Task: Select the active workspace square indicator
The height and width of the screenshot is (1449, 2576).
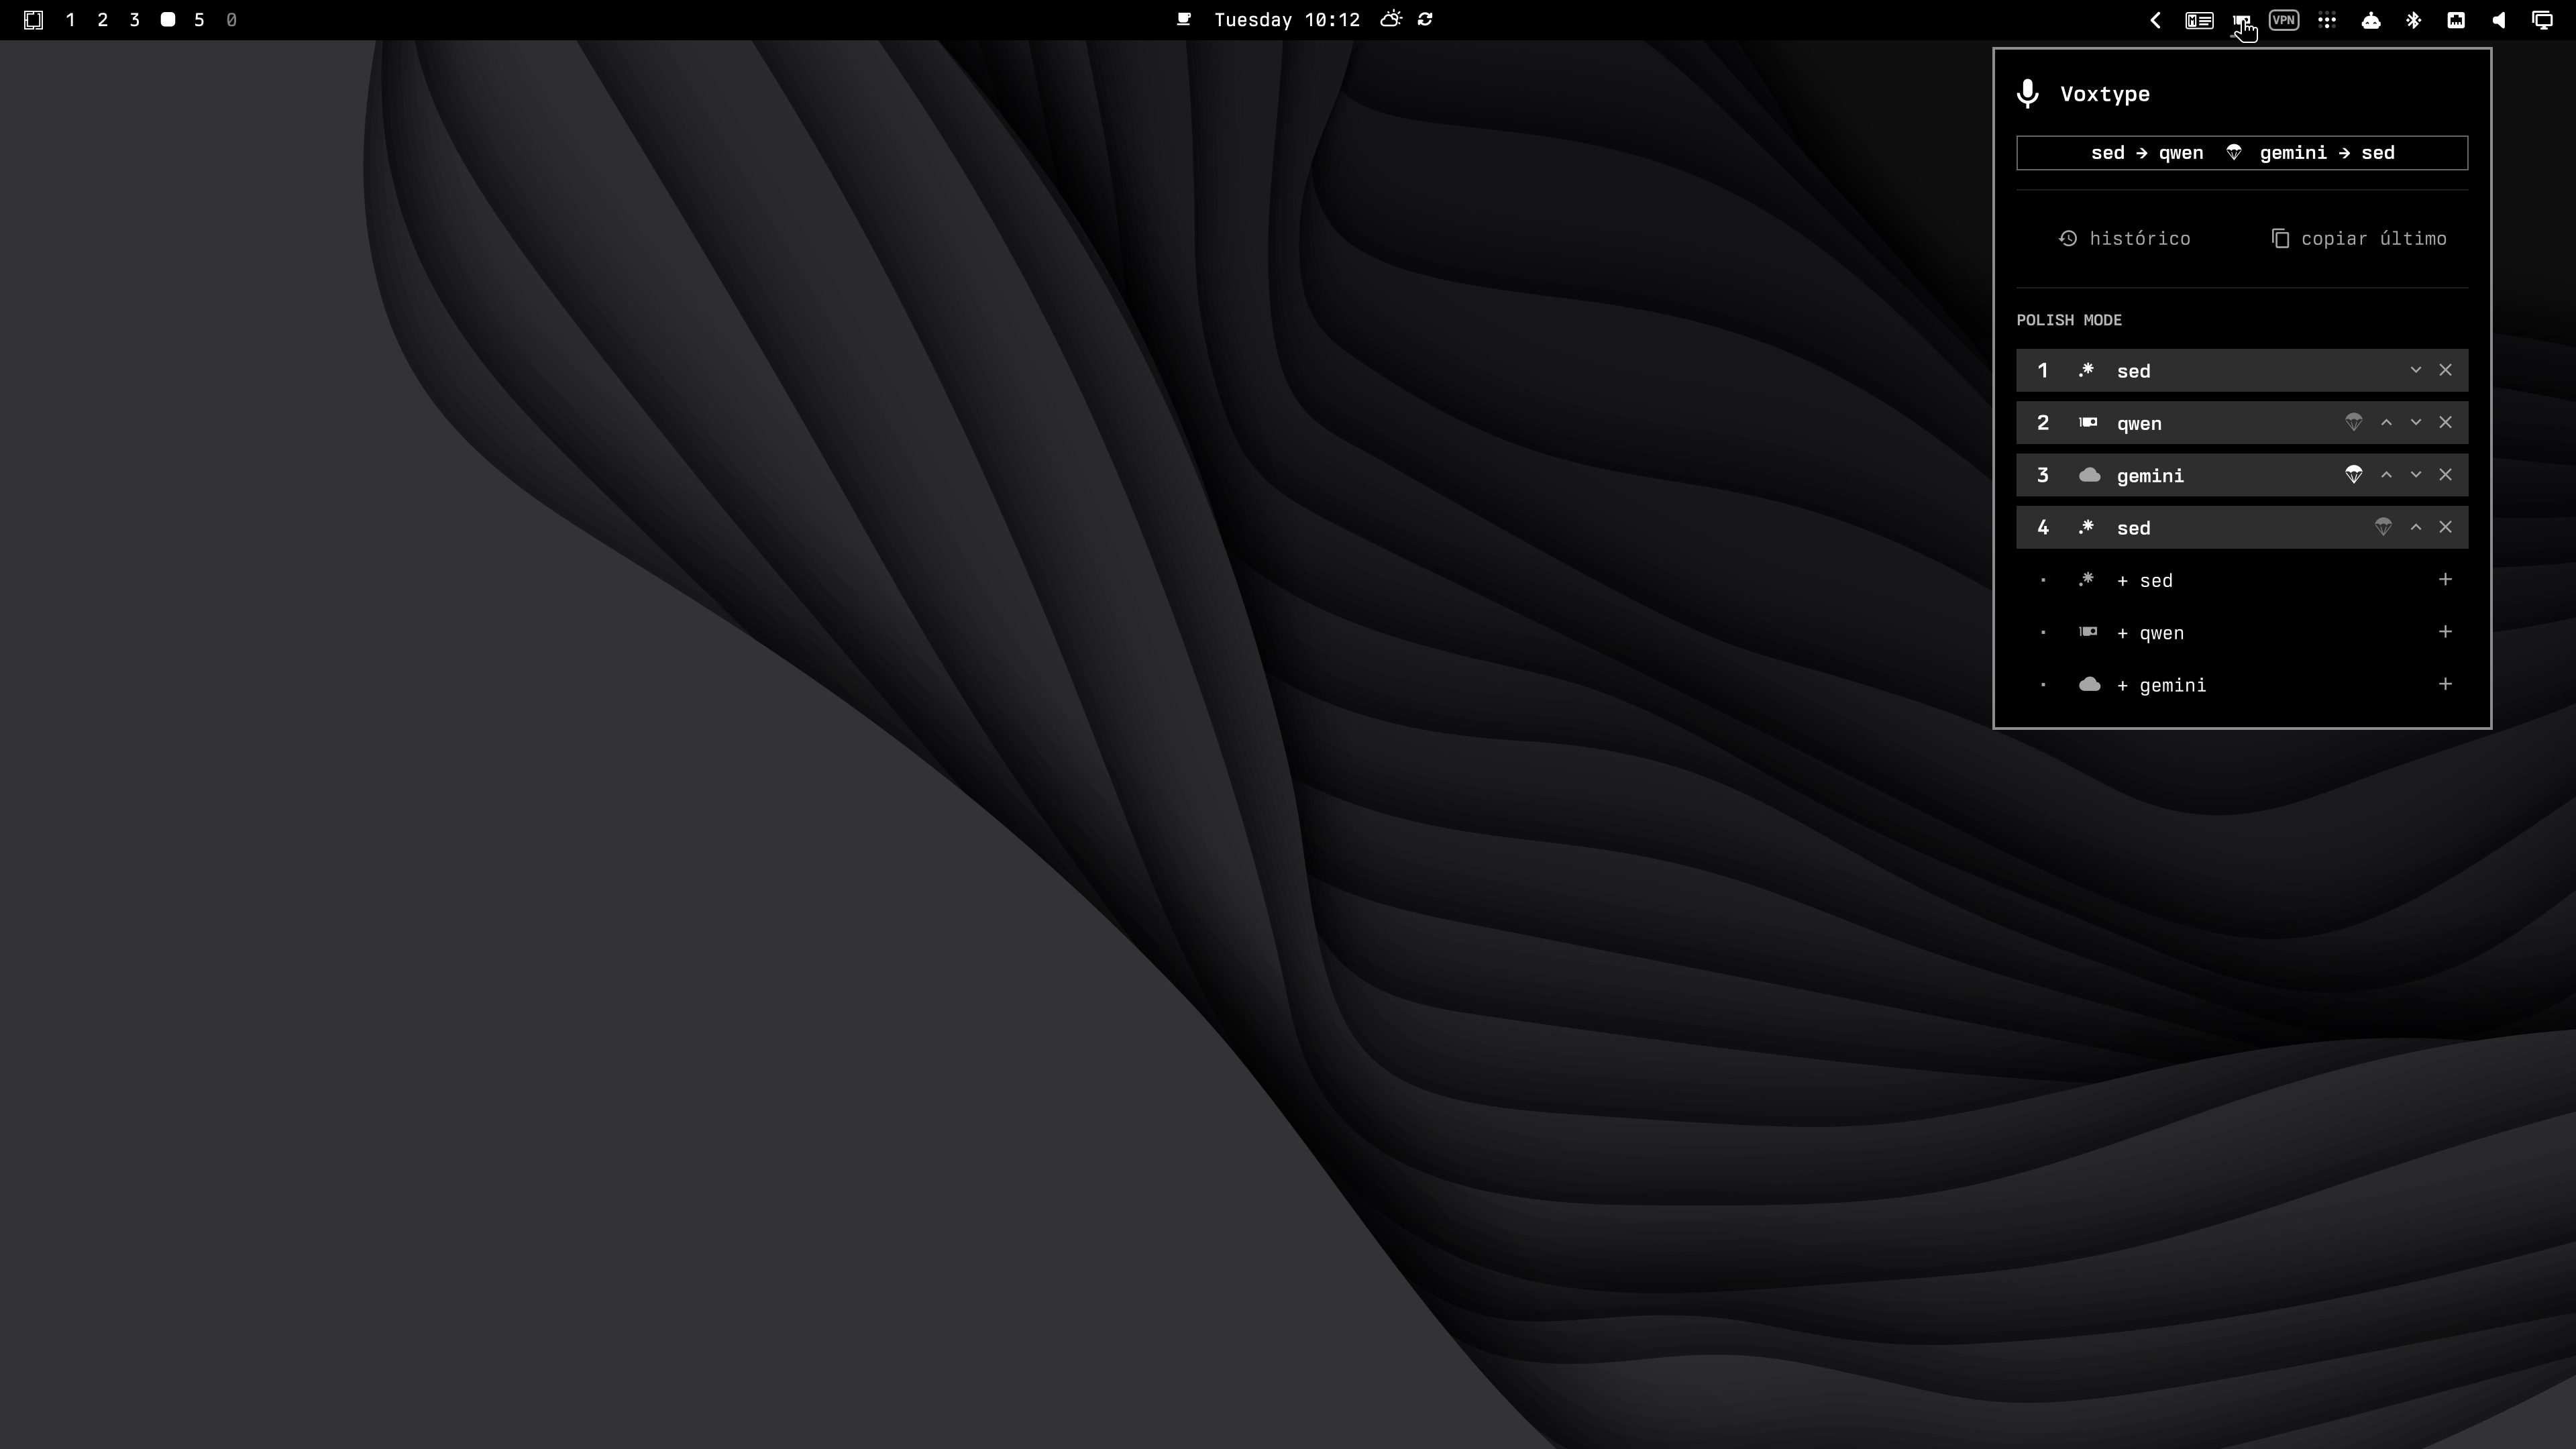Action: coord(168,20)
